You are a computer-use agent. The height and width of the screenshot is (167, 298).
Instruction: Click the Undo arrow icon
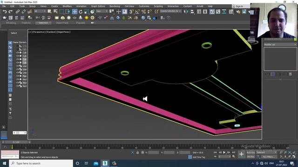[5, 12]
